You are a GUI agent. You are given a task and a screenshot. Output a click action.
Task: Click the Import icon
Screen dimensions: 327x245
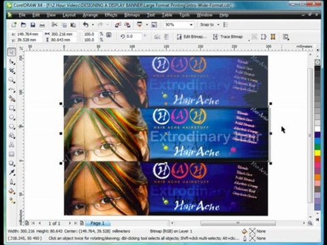[x=118, y=24]
